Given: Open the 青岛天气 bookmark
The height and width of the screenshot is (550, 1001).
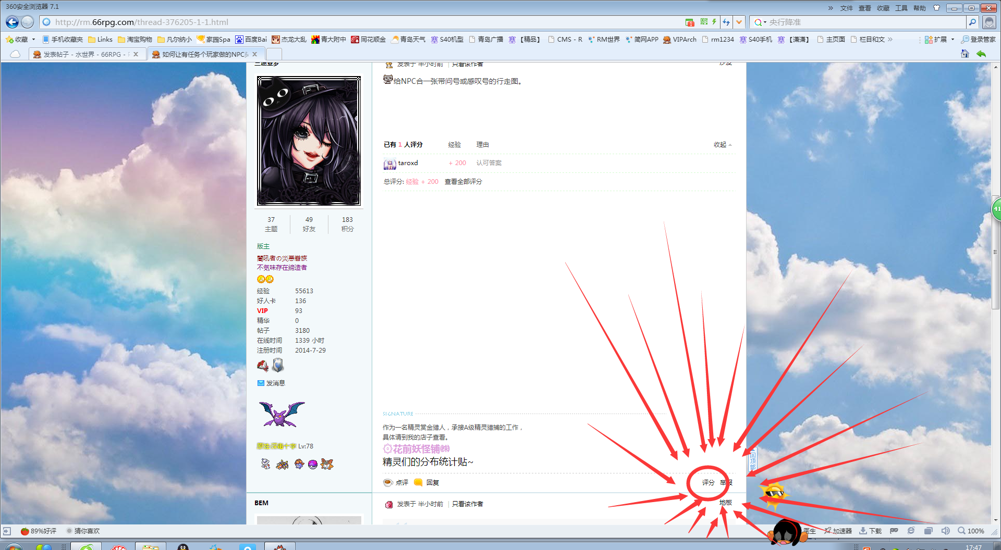Looking at the screenshot, I should (408, 40).
